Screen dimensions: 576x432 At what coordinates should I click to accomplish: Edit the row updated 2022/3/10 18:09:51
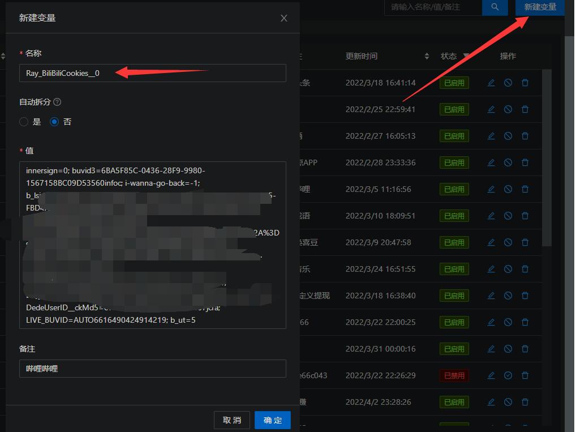point(491,216)
